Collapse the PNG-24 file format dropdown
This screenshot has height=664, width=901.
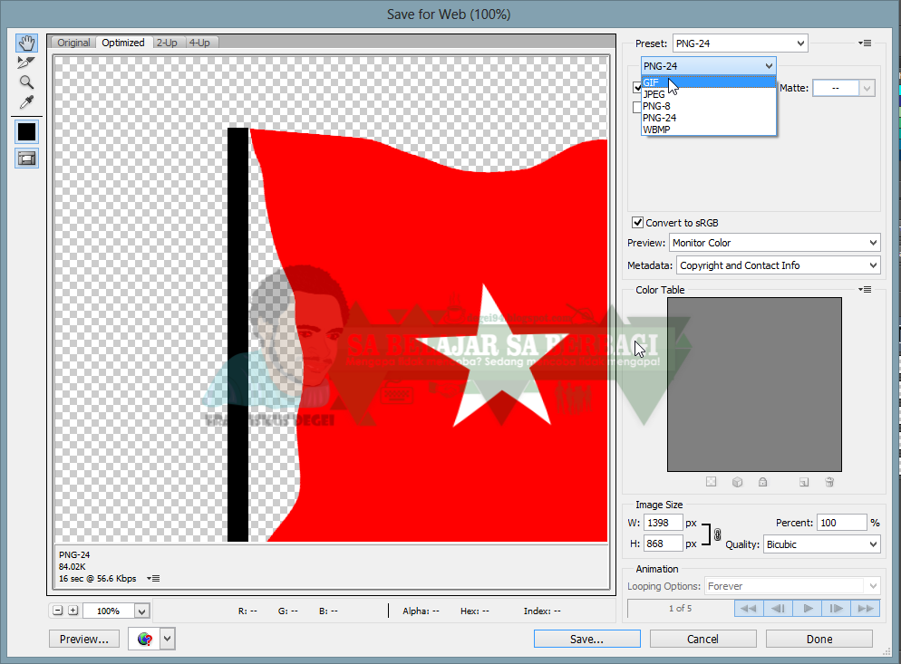click(709, 66)
